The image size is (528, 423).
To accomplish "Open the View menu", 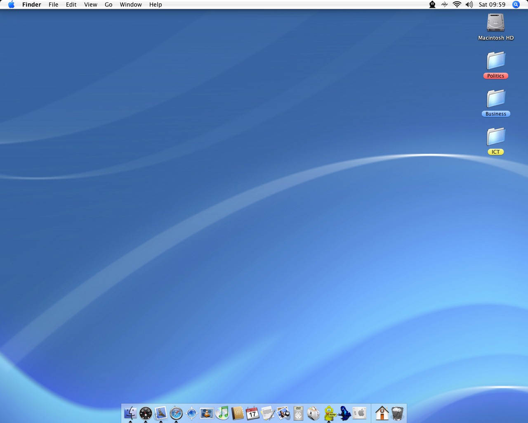I will point(91,5).
